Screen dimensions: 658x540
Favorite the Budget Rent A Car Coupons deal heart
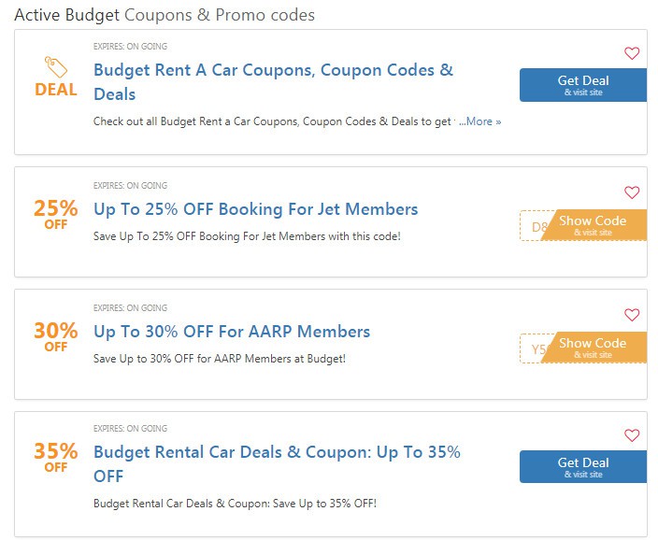(632, 53)
